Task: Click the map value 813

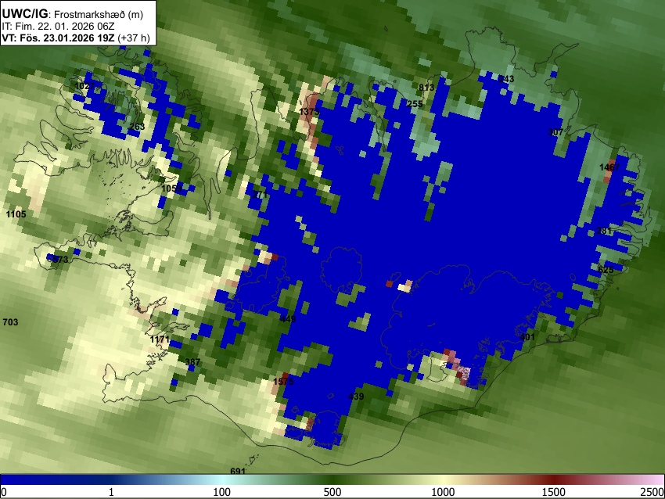Action: [x=426, y=88]
